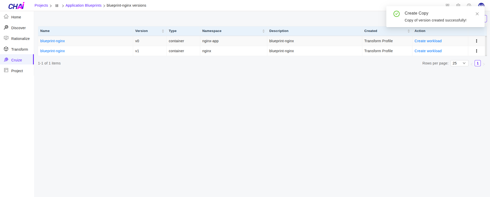Open more actions for v1 row

[476, 51]
